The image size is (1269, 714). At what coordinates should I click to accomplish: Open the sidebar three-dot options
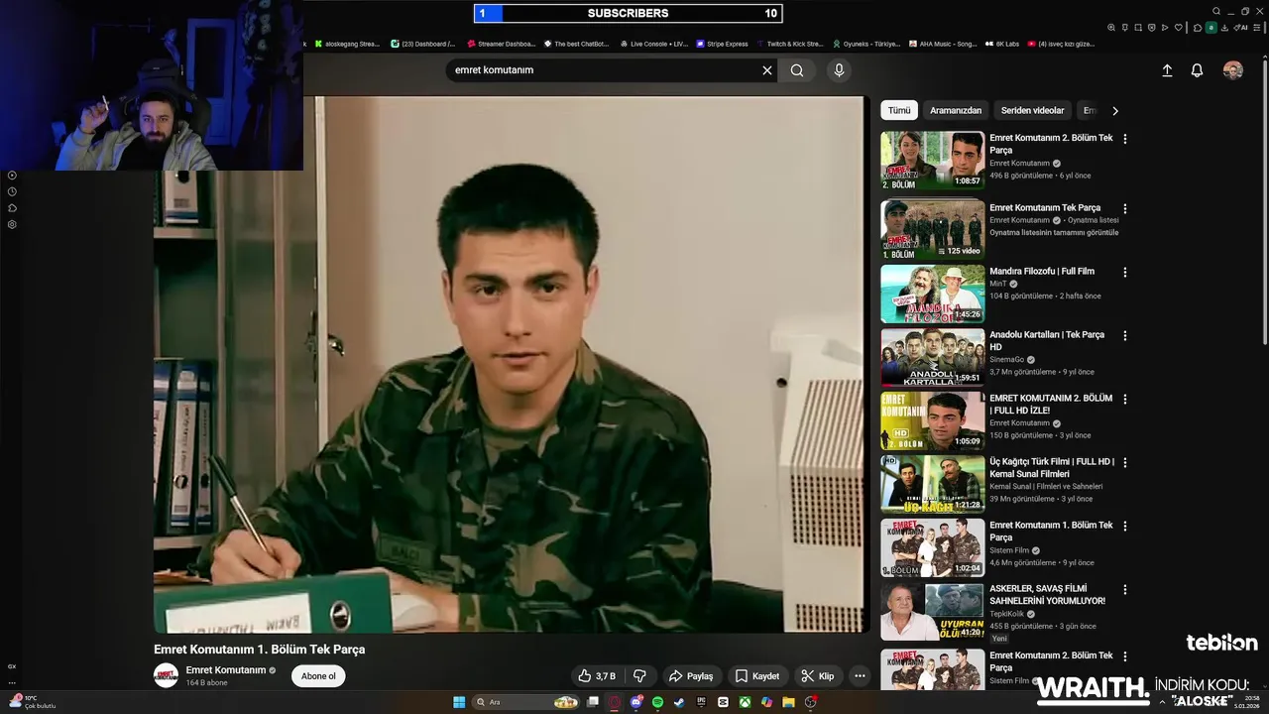12,682
